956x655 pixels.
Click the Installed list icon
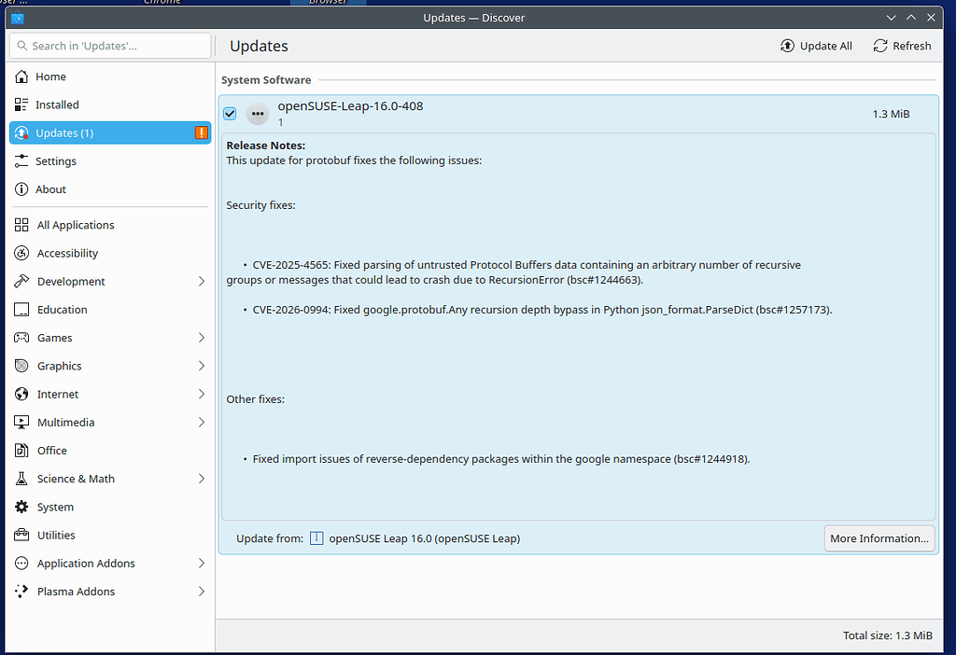21,105
